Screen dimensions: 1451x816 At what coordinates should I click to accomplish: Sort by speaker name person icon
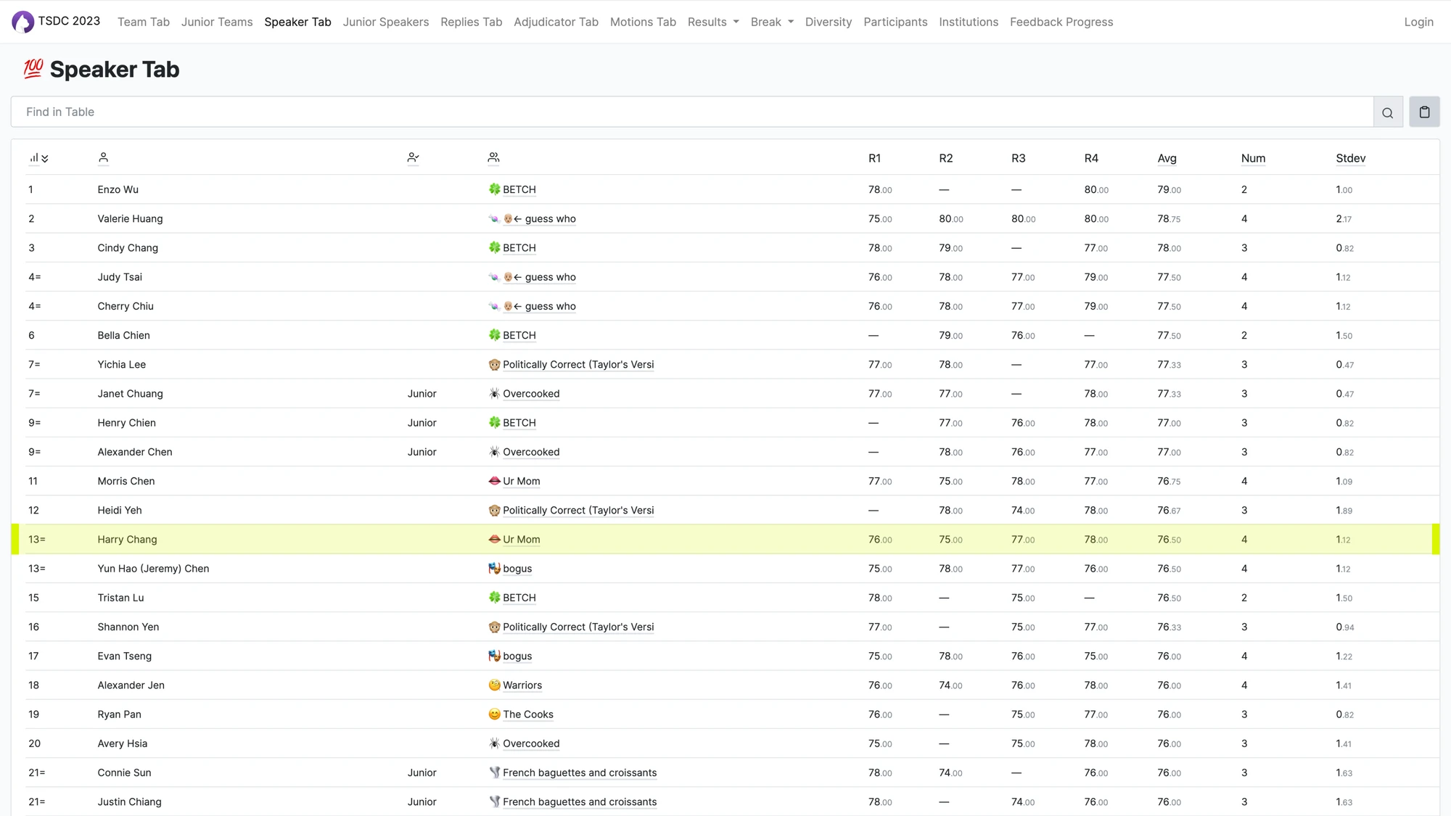click(x=103, y=157)
